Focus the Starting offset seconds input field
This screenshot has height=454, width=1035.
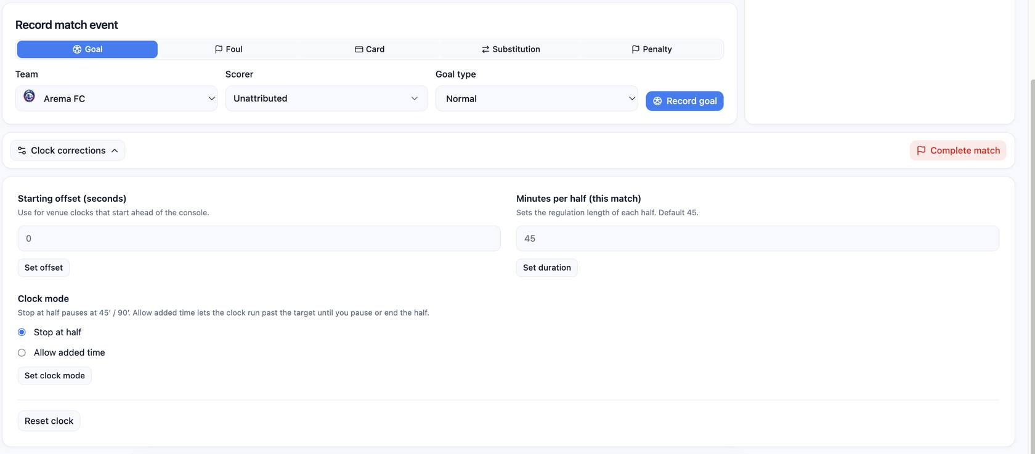pyautogui.click(x=259, y=239)
